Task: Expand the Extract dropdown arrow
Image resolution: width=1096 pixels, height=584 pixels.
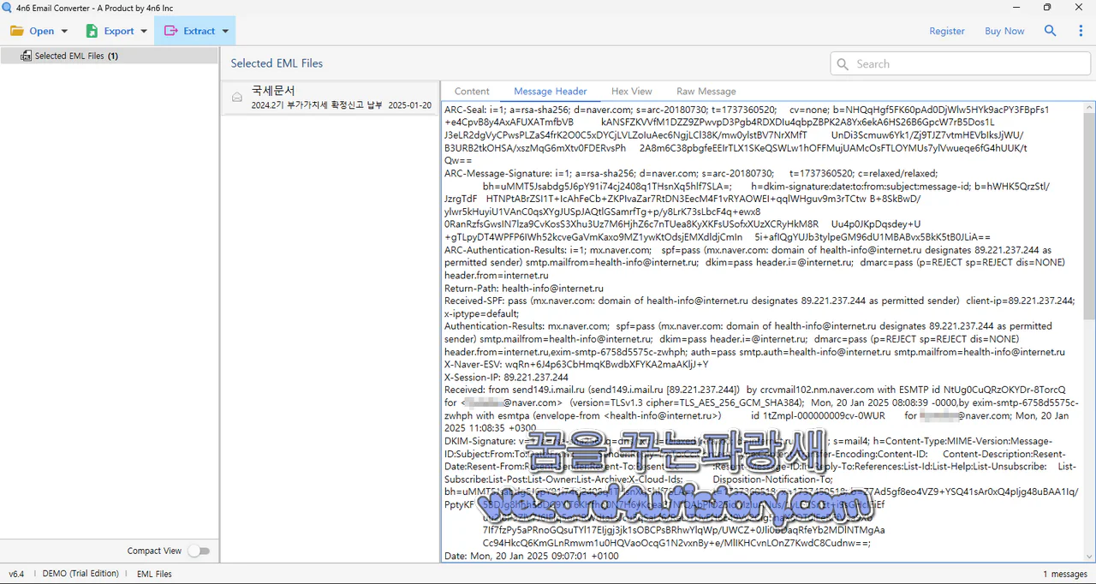Action: click(x=225, y=32)
